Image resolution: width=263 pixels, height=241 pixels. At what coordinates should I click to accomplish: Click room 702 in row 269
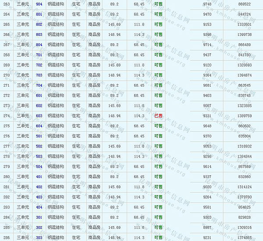[x=39, y=65]
